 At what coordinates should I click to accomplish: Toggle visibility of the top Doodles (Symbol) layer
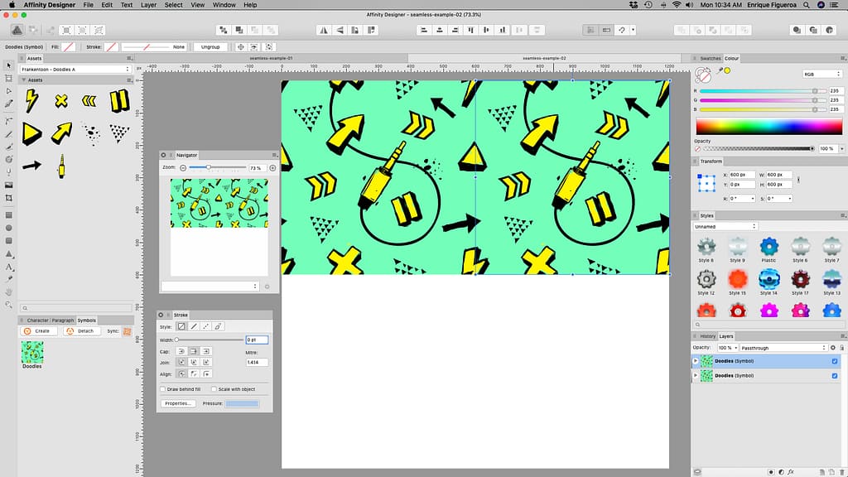click(834, 362)
